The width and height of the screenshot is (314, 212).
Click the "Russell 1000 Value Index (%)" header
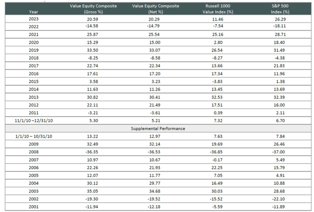click(218, 9)
